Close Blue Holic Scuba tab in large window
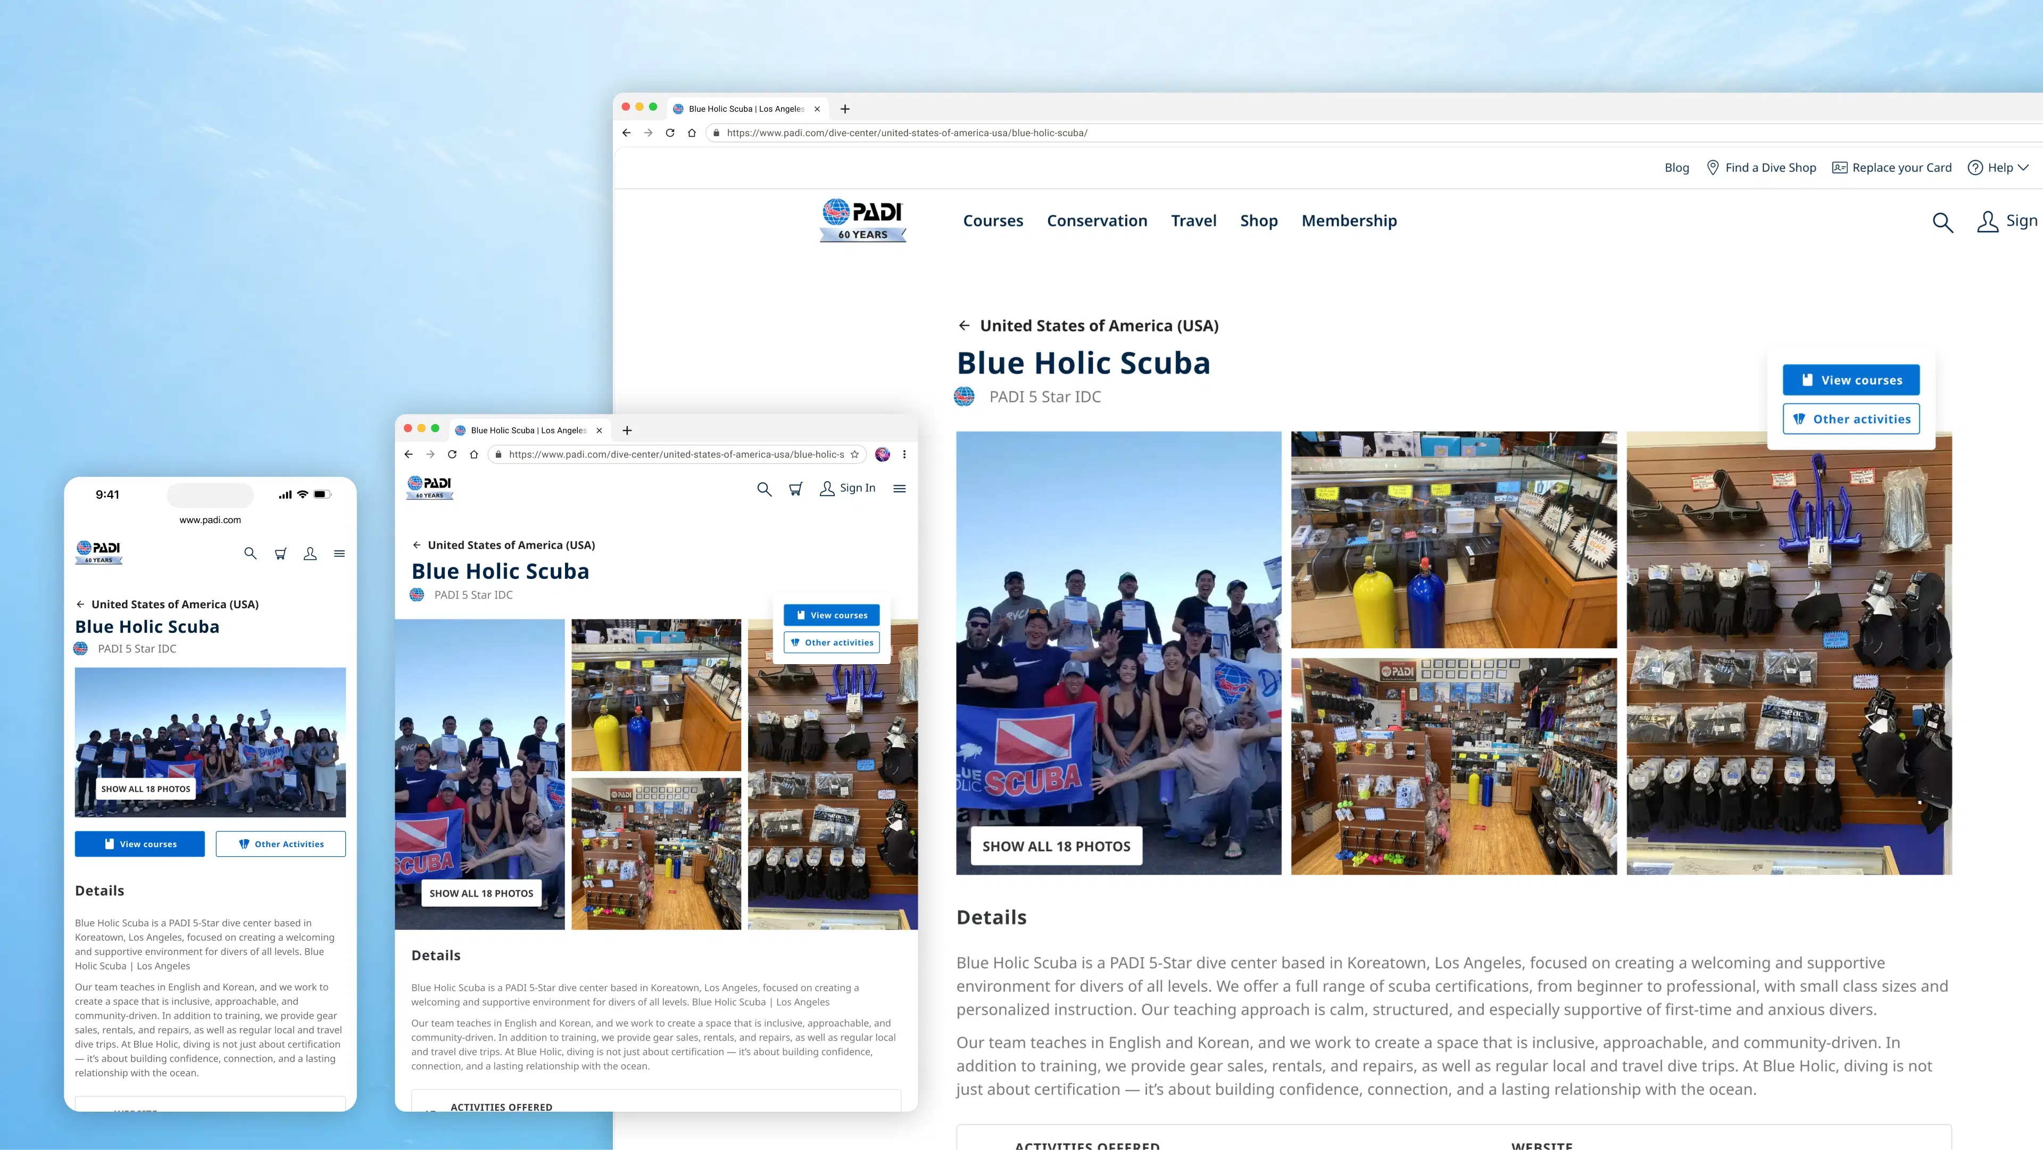The height and width of the screenshot is (1150, 2043). [817, 109]
